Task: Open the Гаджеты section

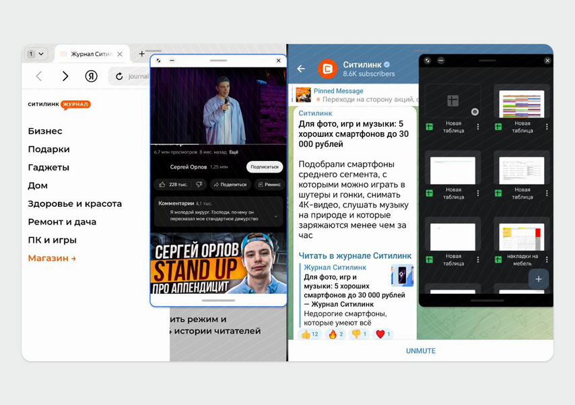Action: (x=48, y=167)
